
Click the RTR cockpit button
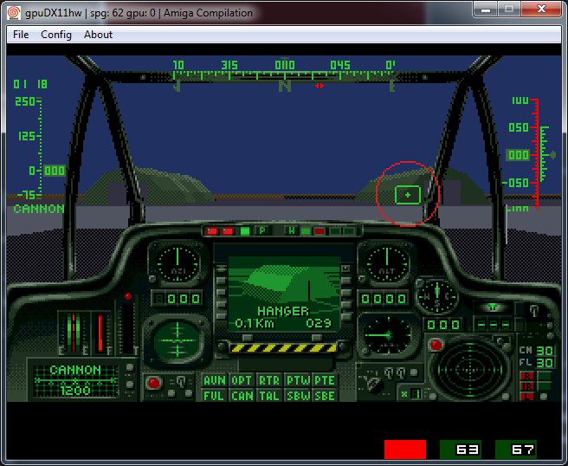[x=269, y=380]
